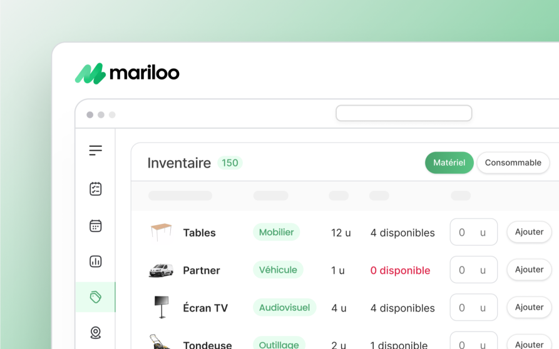Image resolution: width=559 pixels, height=349 pixels.
Task: Click the '4 u' quantity for Écran TV
Action: (339, 308)
